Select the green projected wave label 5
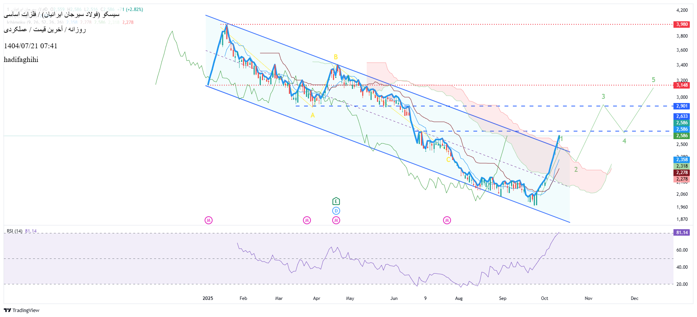Screen dimensions: 697x317 tap(653, 80)
